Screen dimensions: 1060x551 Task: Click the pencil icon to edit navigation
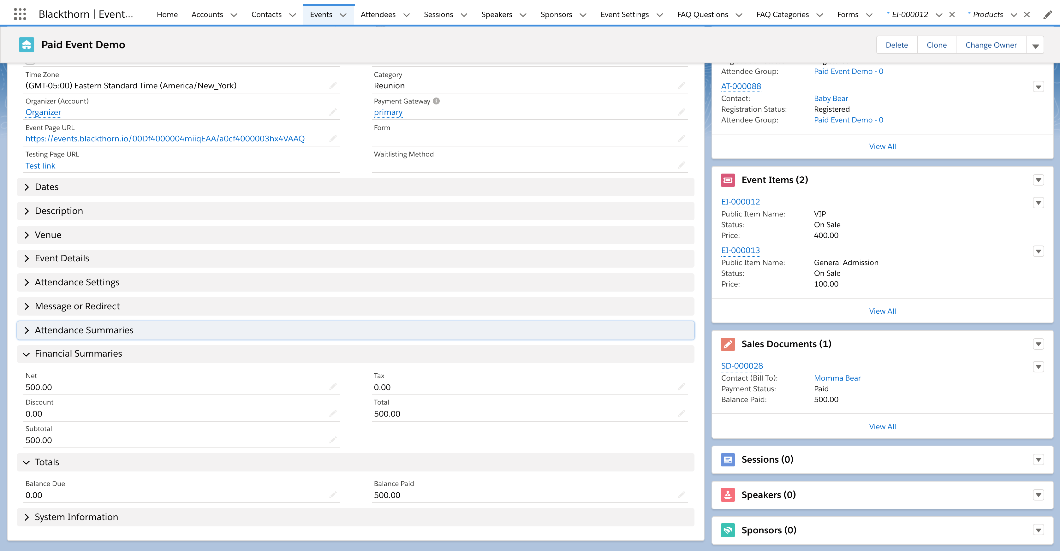click(1047, 15)
